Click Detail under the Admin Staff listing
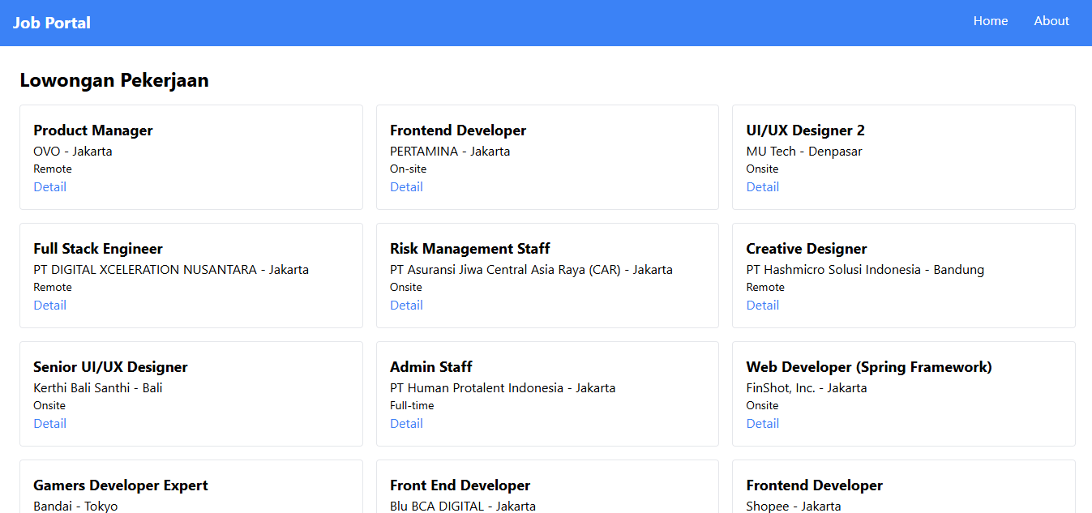 (x=406, y=424)
